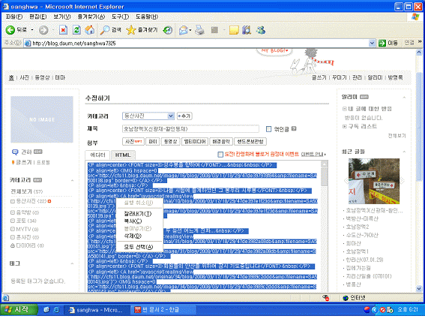This screenshot has height=319, width=425.
Task: Collapse the 카테고리 sidebar arrow
Action: [x=72, y=180]
